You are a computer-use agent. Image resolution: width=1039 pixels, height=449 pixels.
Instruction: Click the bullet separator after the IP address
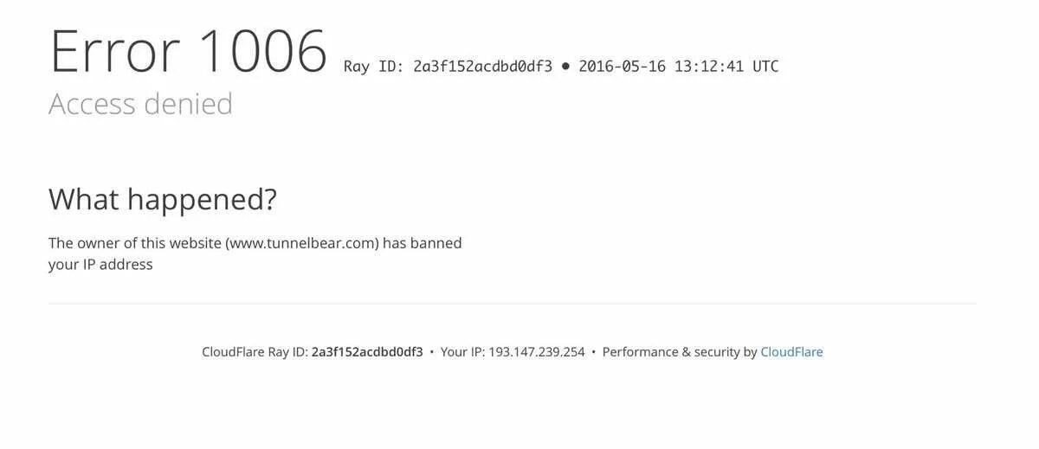[594, 352]
